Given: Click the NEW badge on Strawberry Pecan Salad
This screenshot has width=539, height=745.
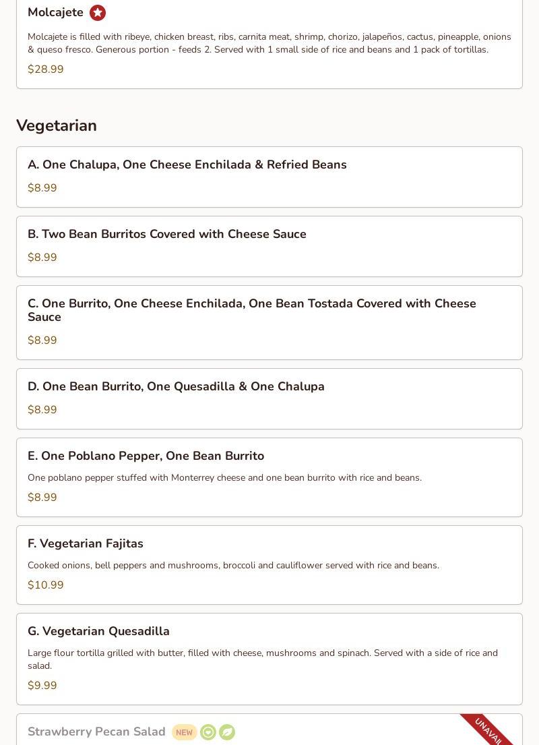Looking at the screenshot, I should click(184, 732).
